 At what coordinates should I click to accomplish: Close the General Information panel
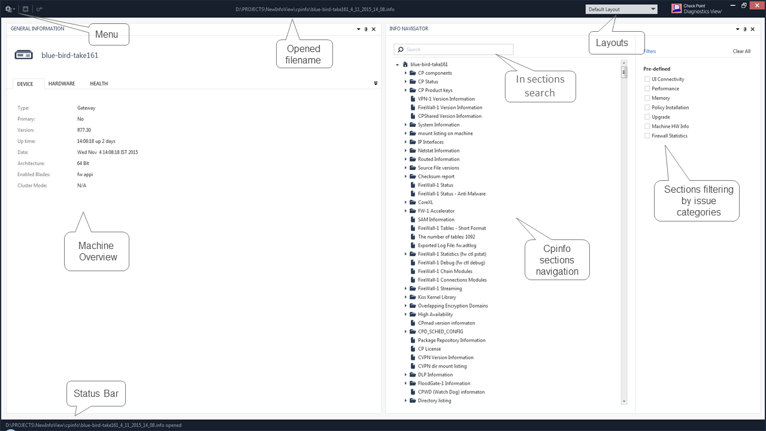374,29
